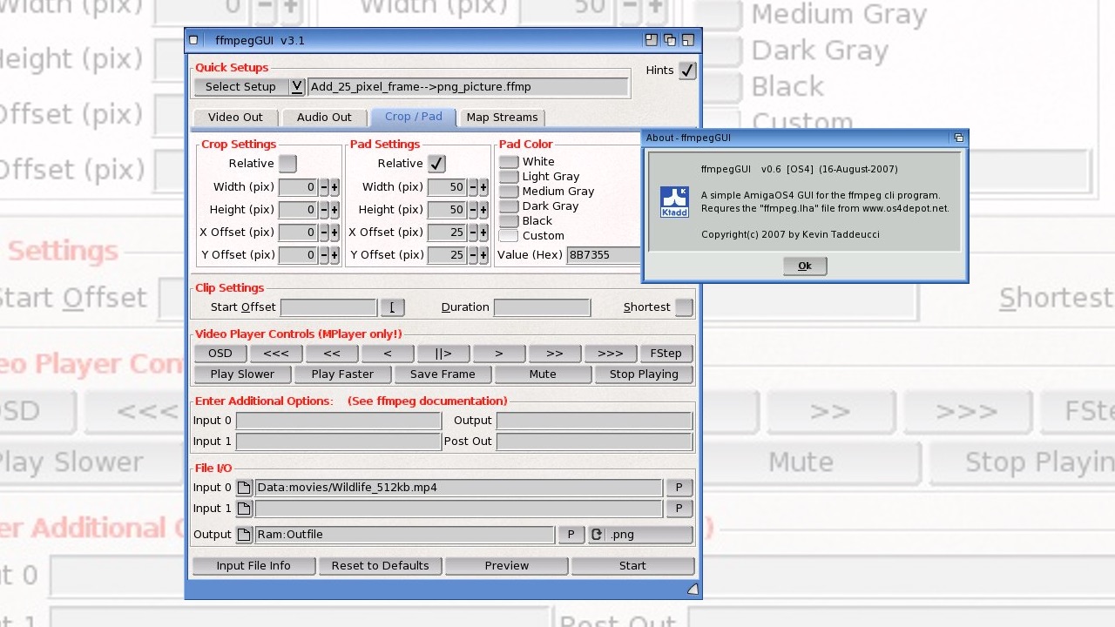This screenshot has width=1115, height=627.
Task: Play Output file with P button
Action: [571, 535]
